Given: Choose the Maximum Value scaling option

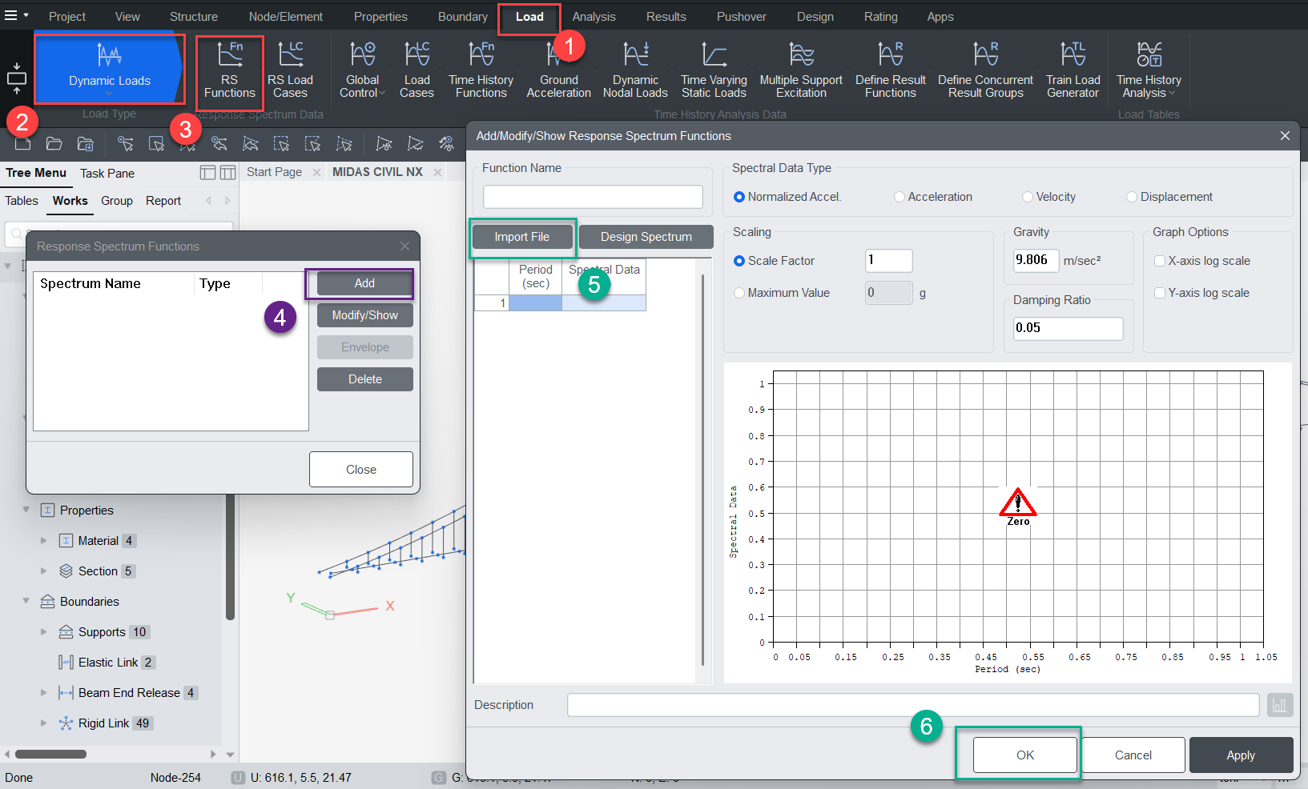Looking at the screenshot, I should (x=739, y=293).
